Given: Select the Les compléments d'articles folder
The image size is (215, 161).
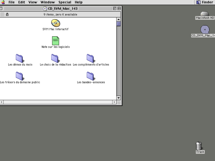Looking at the screenshot, I should click(x=90, y=58).
